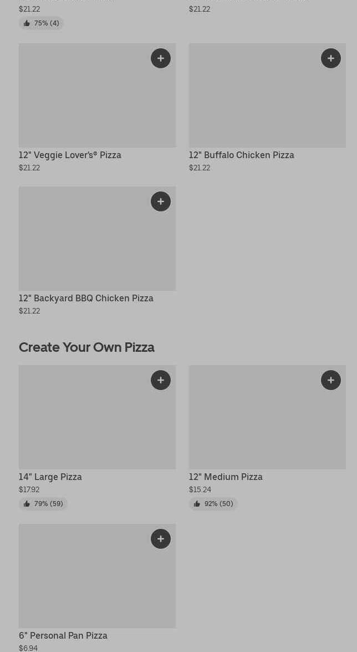Add 14" Large Pizza using plus button
The image size is (357, 652).
(x=161, y=380)
